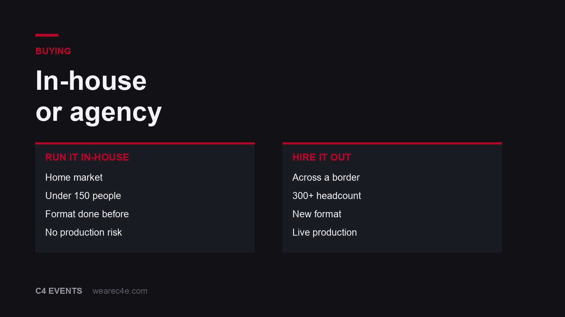
Task: Click the C4 EVENTS footer brand
Action: [x=59, y=291]
